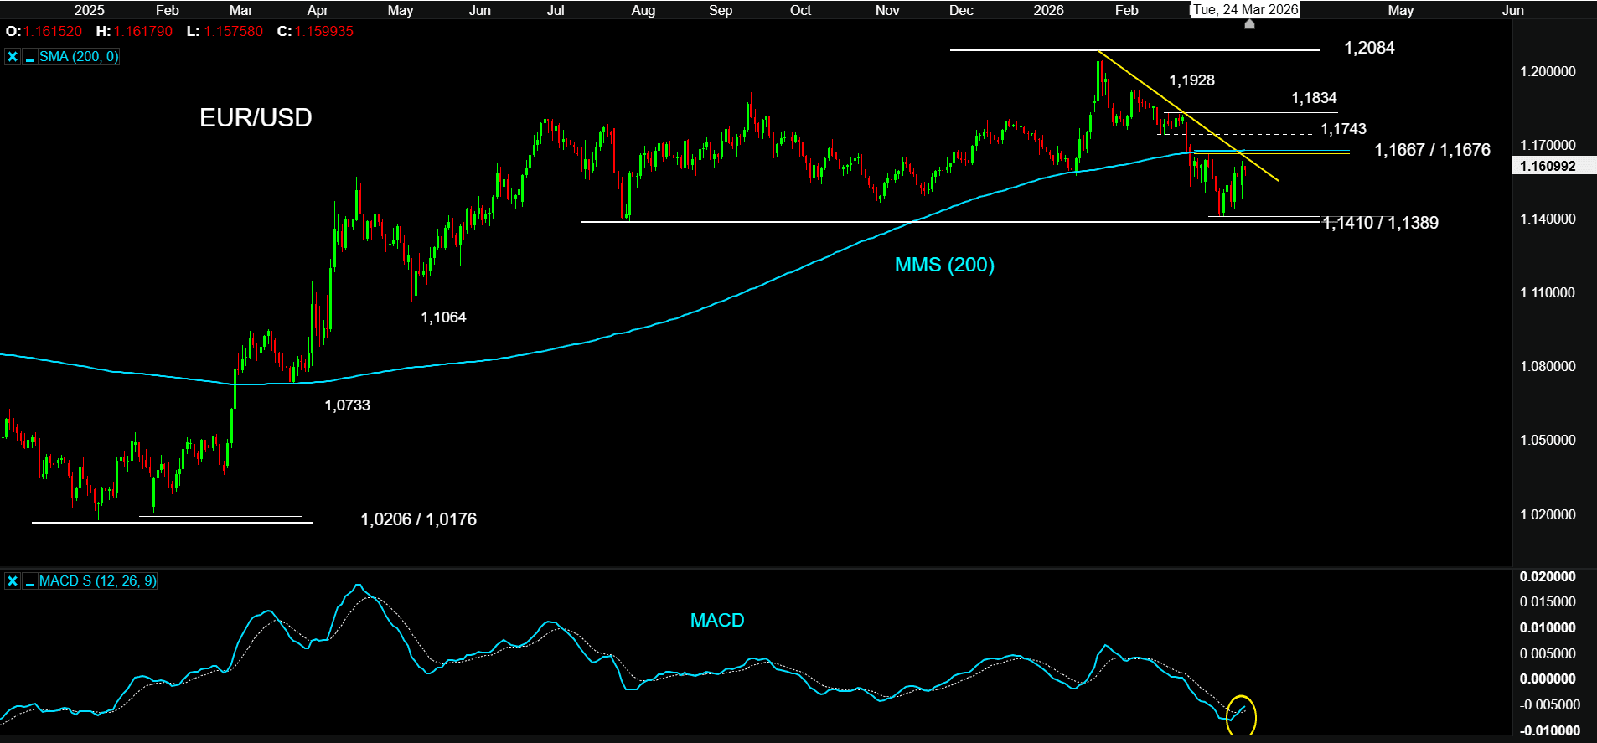Open MACD S (12, 26, 9) label

(97, 581)
